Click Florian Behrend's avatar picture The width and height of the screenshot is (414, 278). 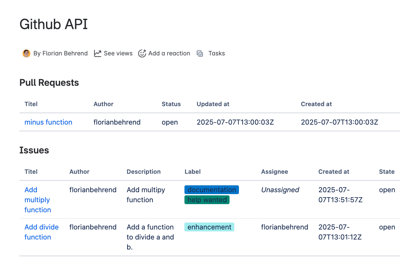click(26, 53)
